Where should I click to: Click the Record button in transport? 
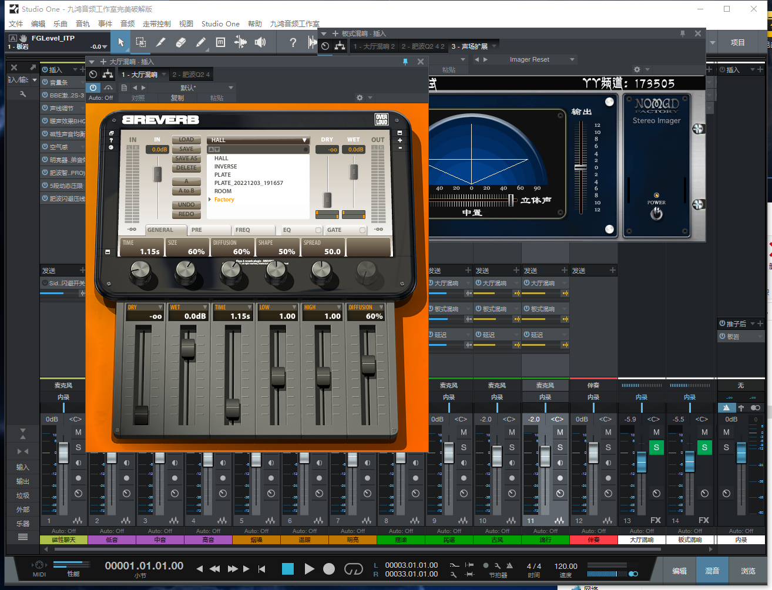329,569
